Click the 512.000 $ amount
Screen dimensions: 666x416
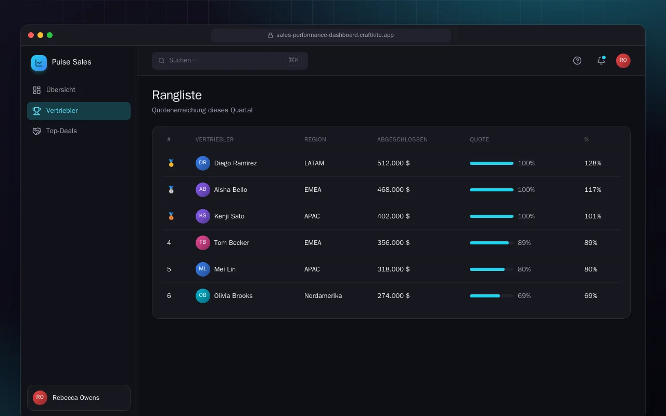pos(393,163)
